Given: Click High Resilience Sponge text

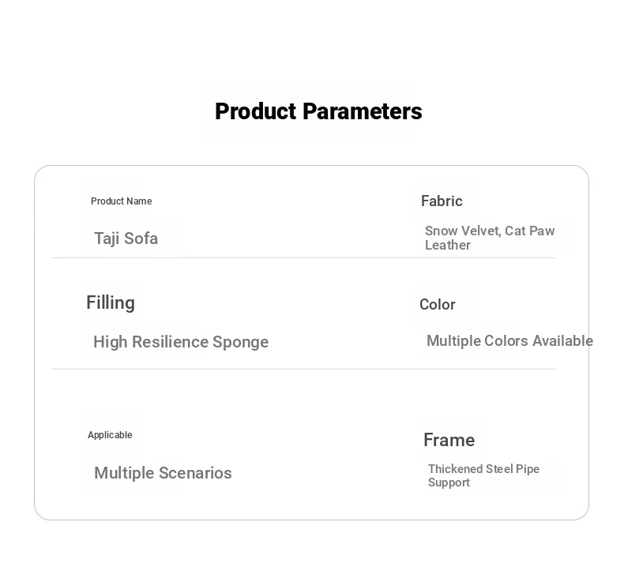Looking at the screenshot, I should (x=181, y=342).
